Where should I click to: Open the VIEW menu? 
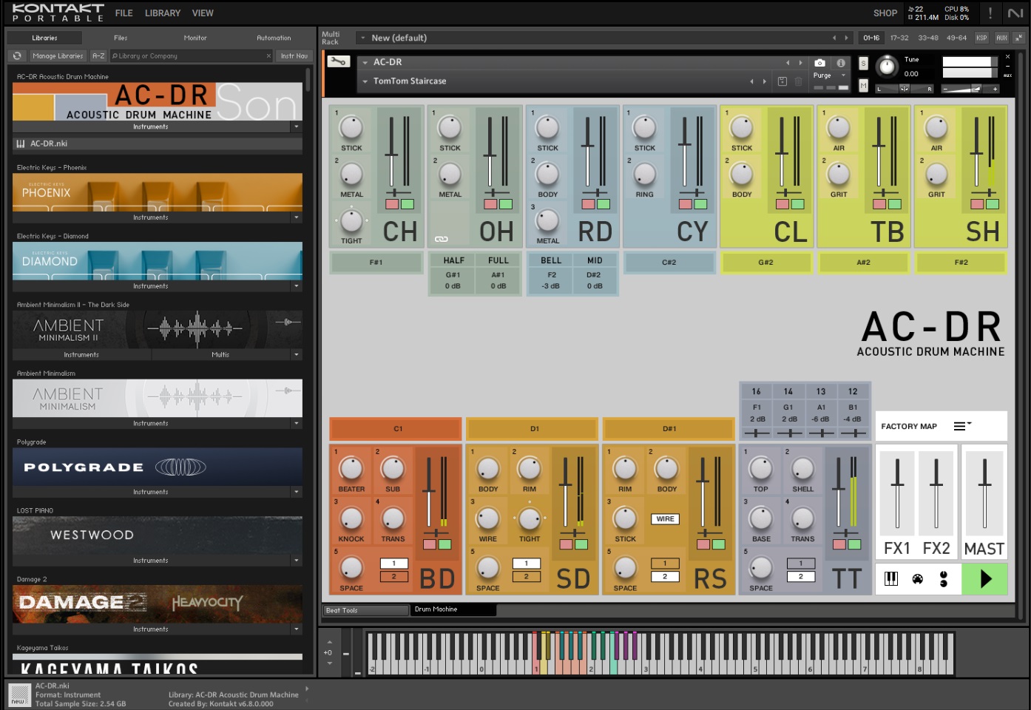pyautogui.click(x=203, y=13)
